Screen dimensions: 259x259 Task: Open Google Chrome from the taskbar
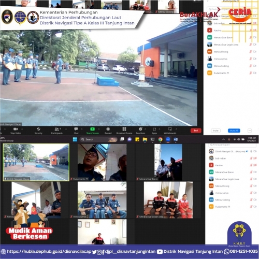coord(160,139)
